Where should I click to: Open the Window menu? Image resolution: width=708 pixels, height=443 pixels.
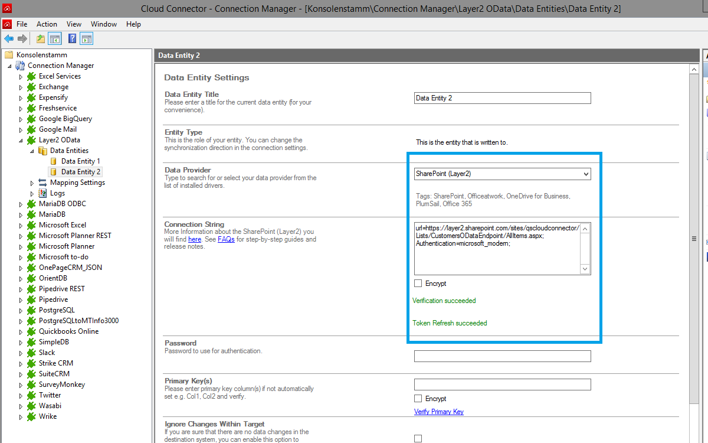point(104,24)
